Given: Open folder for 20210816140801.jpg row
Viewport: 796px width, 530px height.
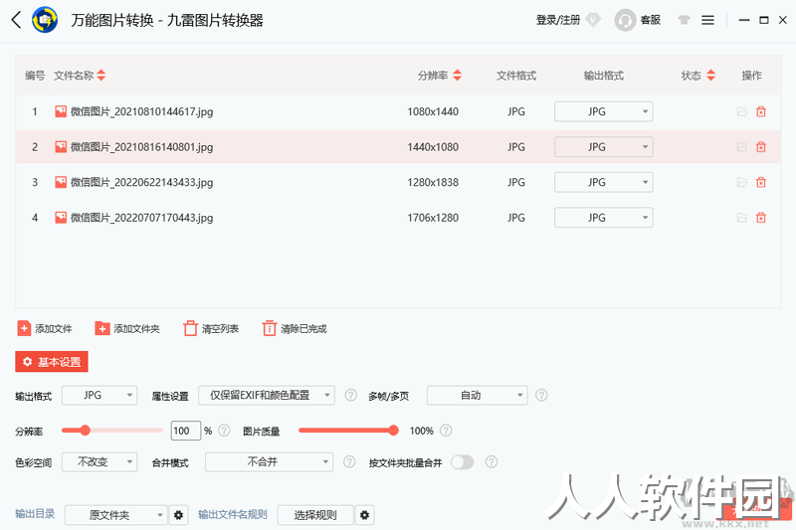Looking at the screenshot, I should (x=741, y=147).
